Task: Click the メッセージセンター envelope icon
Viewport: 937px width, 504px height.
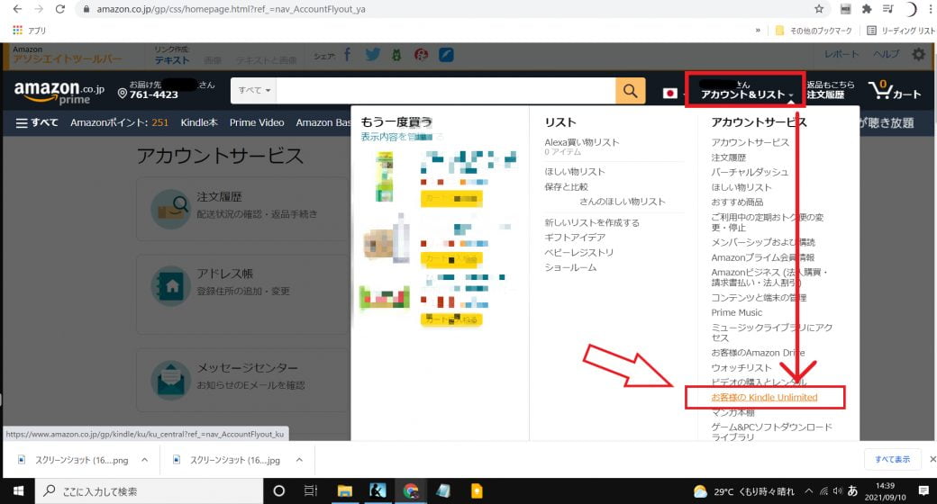Action: coord(171,380)
